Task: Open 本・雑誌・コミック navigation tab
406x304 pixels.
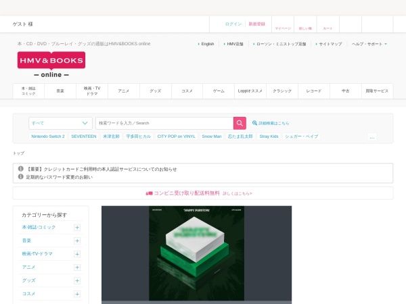Action: coord(28,91)
